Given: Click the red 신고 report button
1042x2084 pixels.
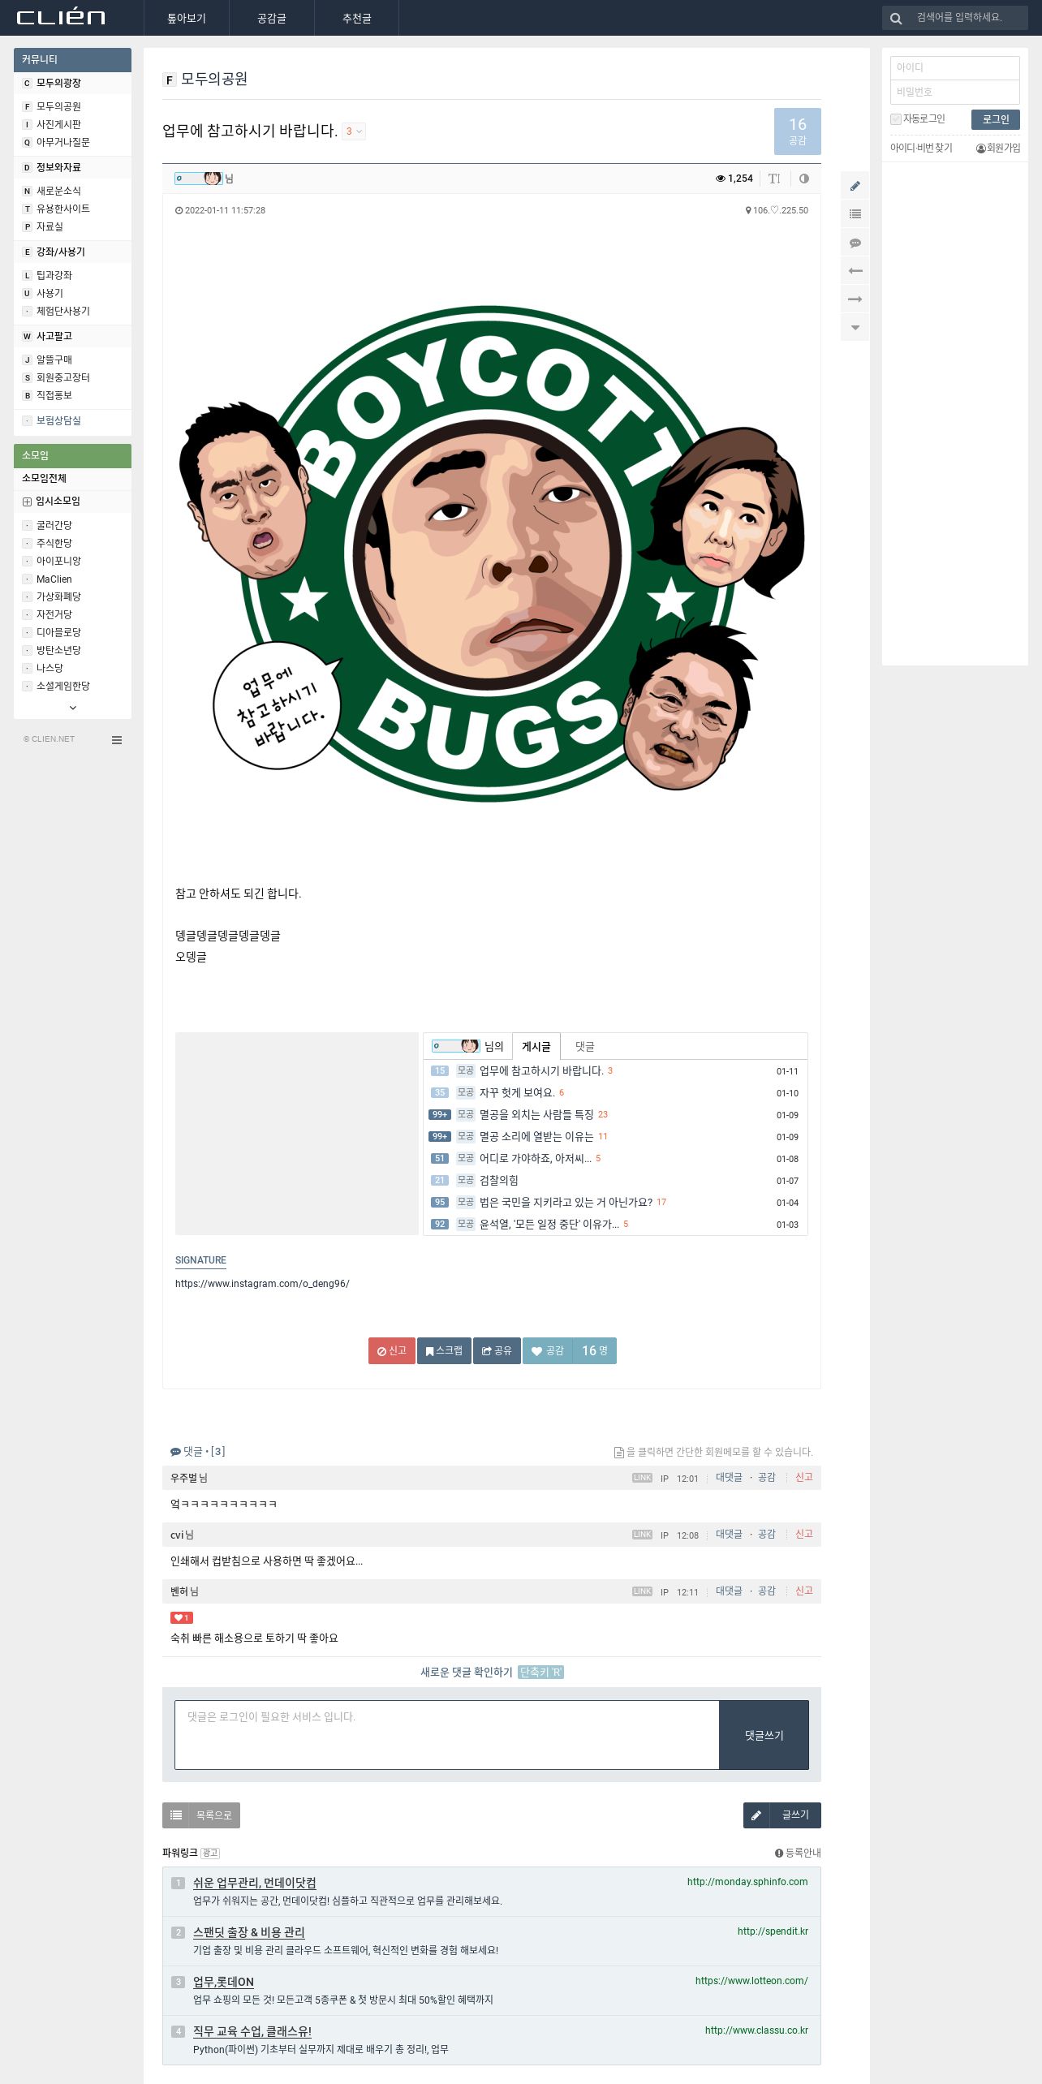Looking at the screenshot, I should pyautogui.click(x=392, y=1350).
